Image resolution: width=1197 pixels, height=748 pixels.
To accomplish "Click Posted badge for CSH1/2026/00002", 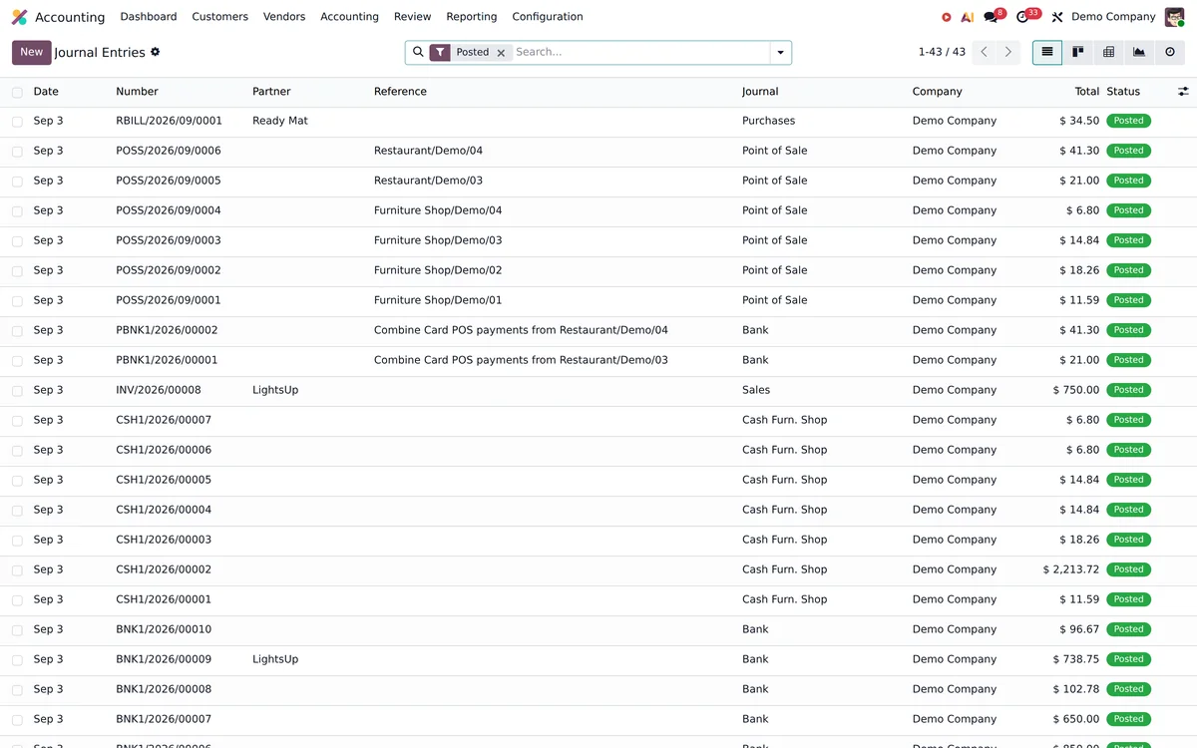I will (1128, 569).
